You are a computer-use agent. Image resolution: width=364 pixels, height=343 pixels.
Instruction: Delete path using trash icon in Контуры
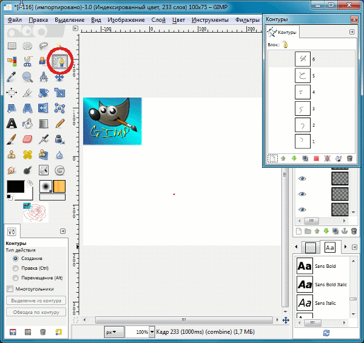[x=349, y=159]
